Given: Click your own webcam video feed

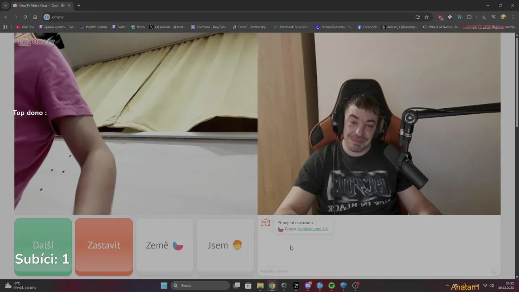Looking at the screenshot, I should [379, 124].
